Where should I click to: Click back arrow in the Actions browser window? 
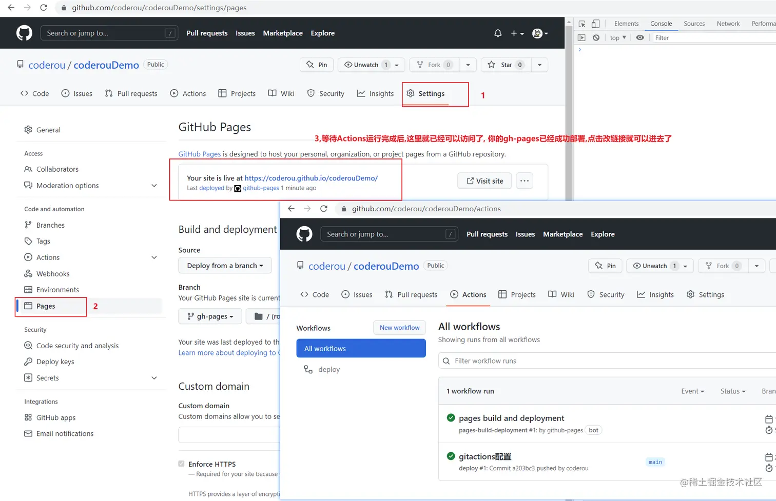click(x=291, y=209)
